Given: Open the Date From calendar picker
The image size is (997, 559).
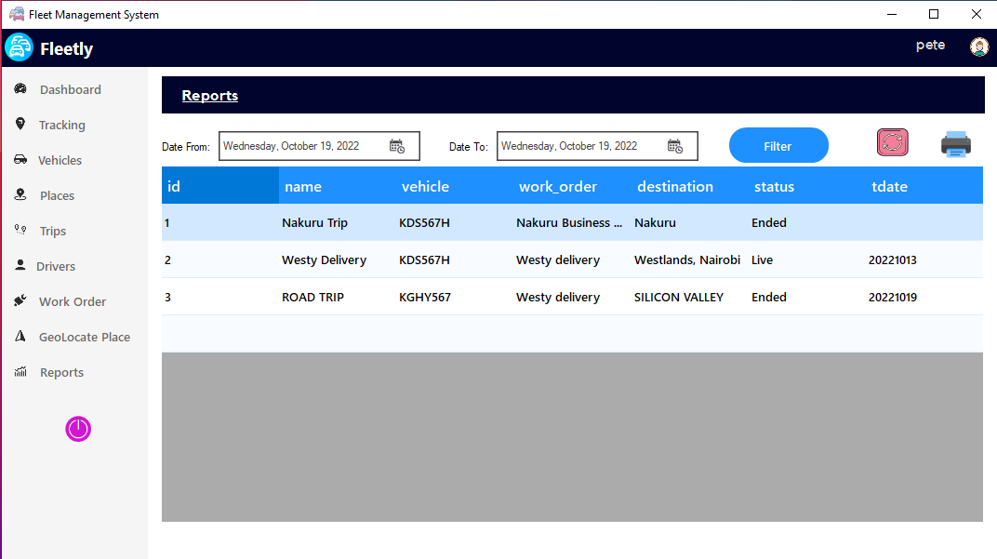Looking at the screenshot, I should 398,146.
